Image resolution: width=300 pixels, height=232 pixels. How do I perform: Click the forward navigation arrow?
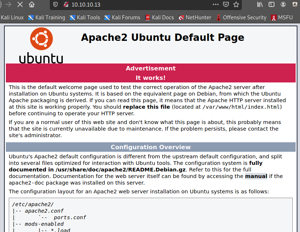click(8, 4)
